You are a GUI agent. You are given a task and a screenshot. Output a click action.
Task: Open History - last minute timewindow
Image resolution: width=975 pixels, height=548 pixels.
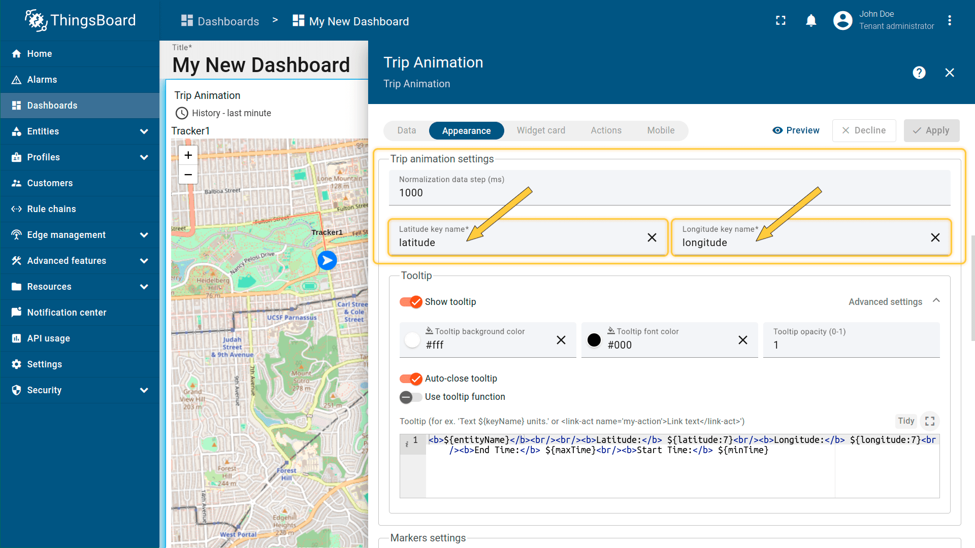click(223, 113)
